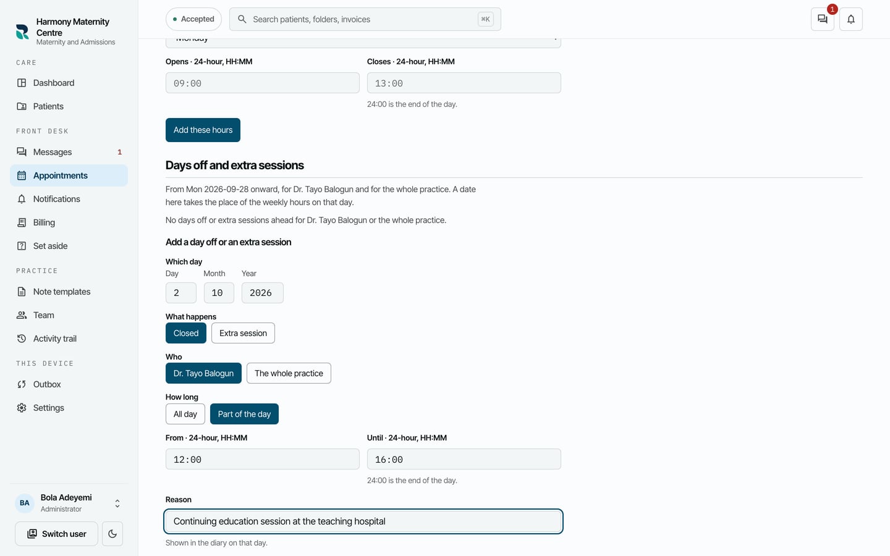Click the Settings gear icon in sidebar

[22, 408]
